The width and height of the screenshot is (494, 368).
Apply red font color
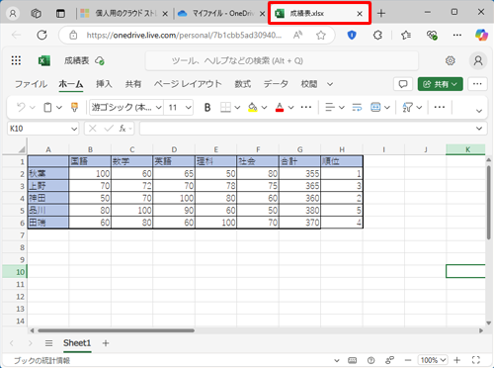(x=280, y=107)
